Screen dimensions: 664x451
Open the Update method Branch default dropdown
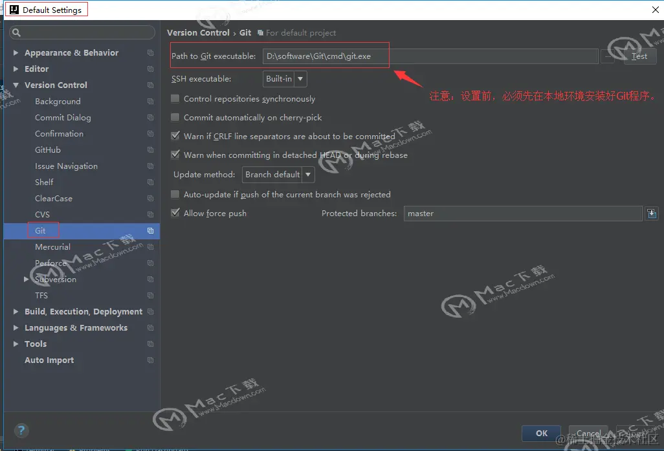[278, 175]
